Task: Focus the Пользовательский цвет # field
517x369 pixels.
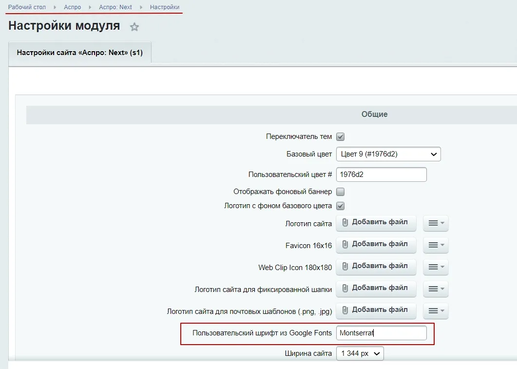Action: [381, 175]
